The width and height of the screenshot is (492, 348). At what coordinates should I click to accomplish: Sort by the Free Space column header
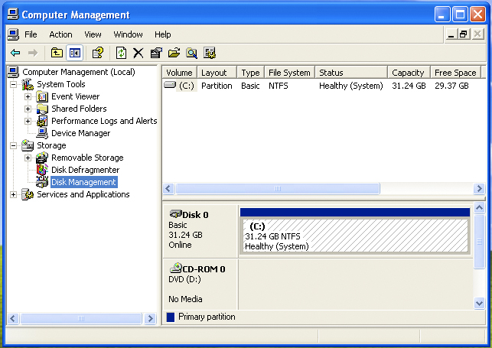(455, 73)
